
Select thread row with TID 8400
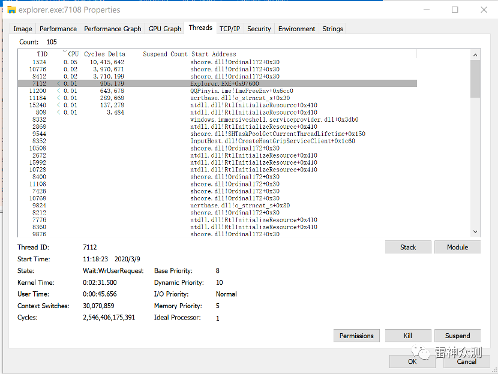(x=217, y=177)
